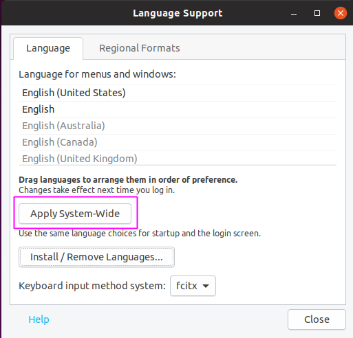Viewport: 353px width, 338px height.
Task: Click the Keyboard input method system label
Action: 92,286
